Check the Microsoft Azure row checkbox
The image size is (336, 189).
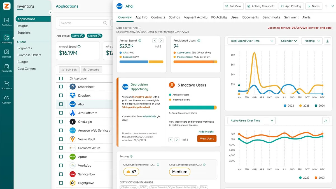click(61, 148)
